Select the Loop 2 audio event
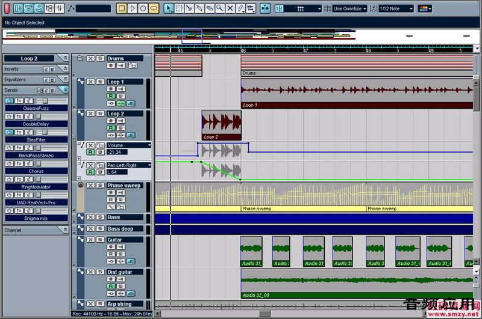Screen dimensions: 482x319 [x=221, y=126]
